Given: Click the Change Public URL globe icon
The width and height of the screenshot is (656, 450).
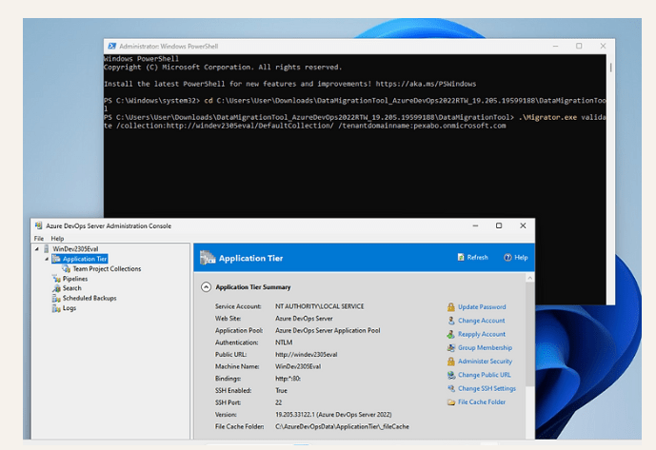Looking at the screenshot, I should tap(451, 375).
